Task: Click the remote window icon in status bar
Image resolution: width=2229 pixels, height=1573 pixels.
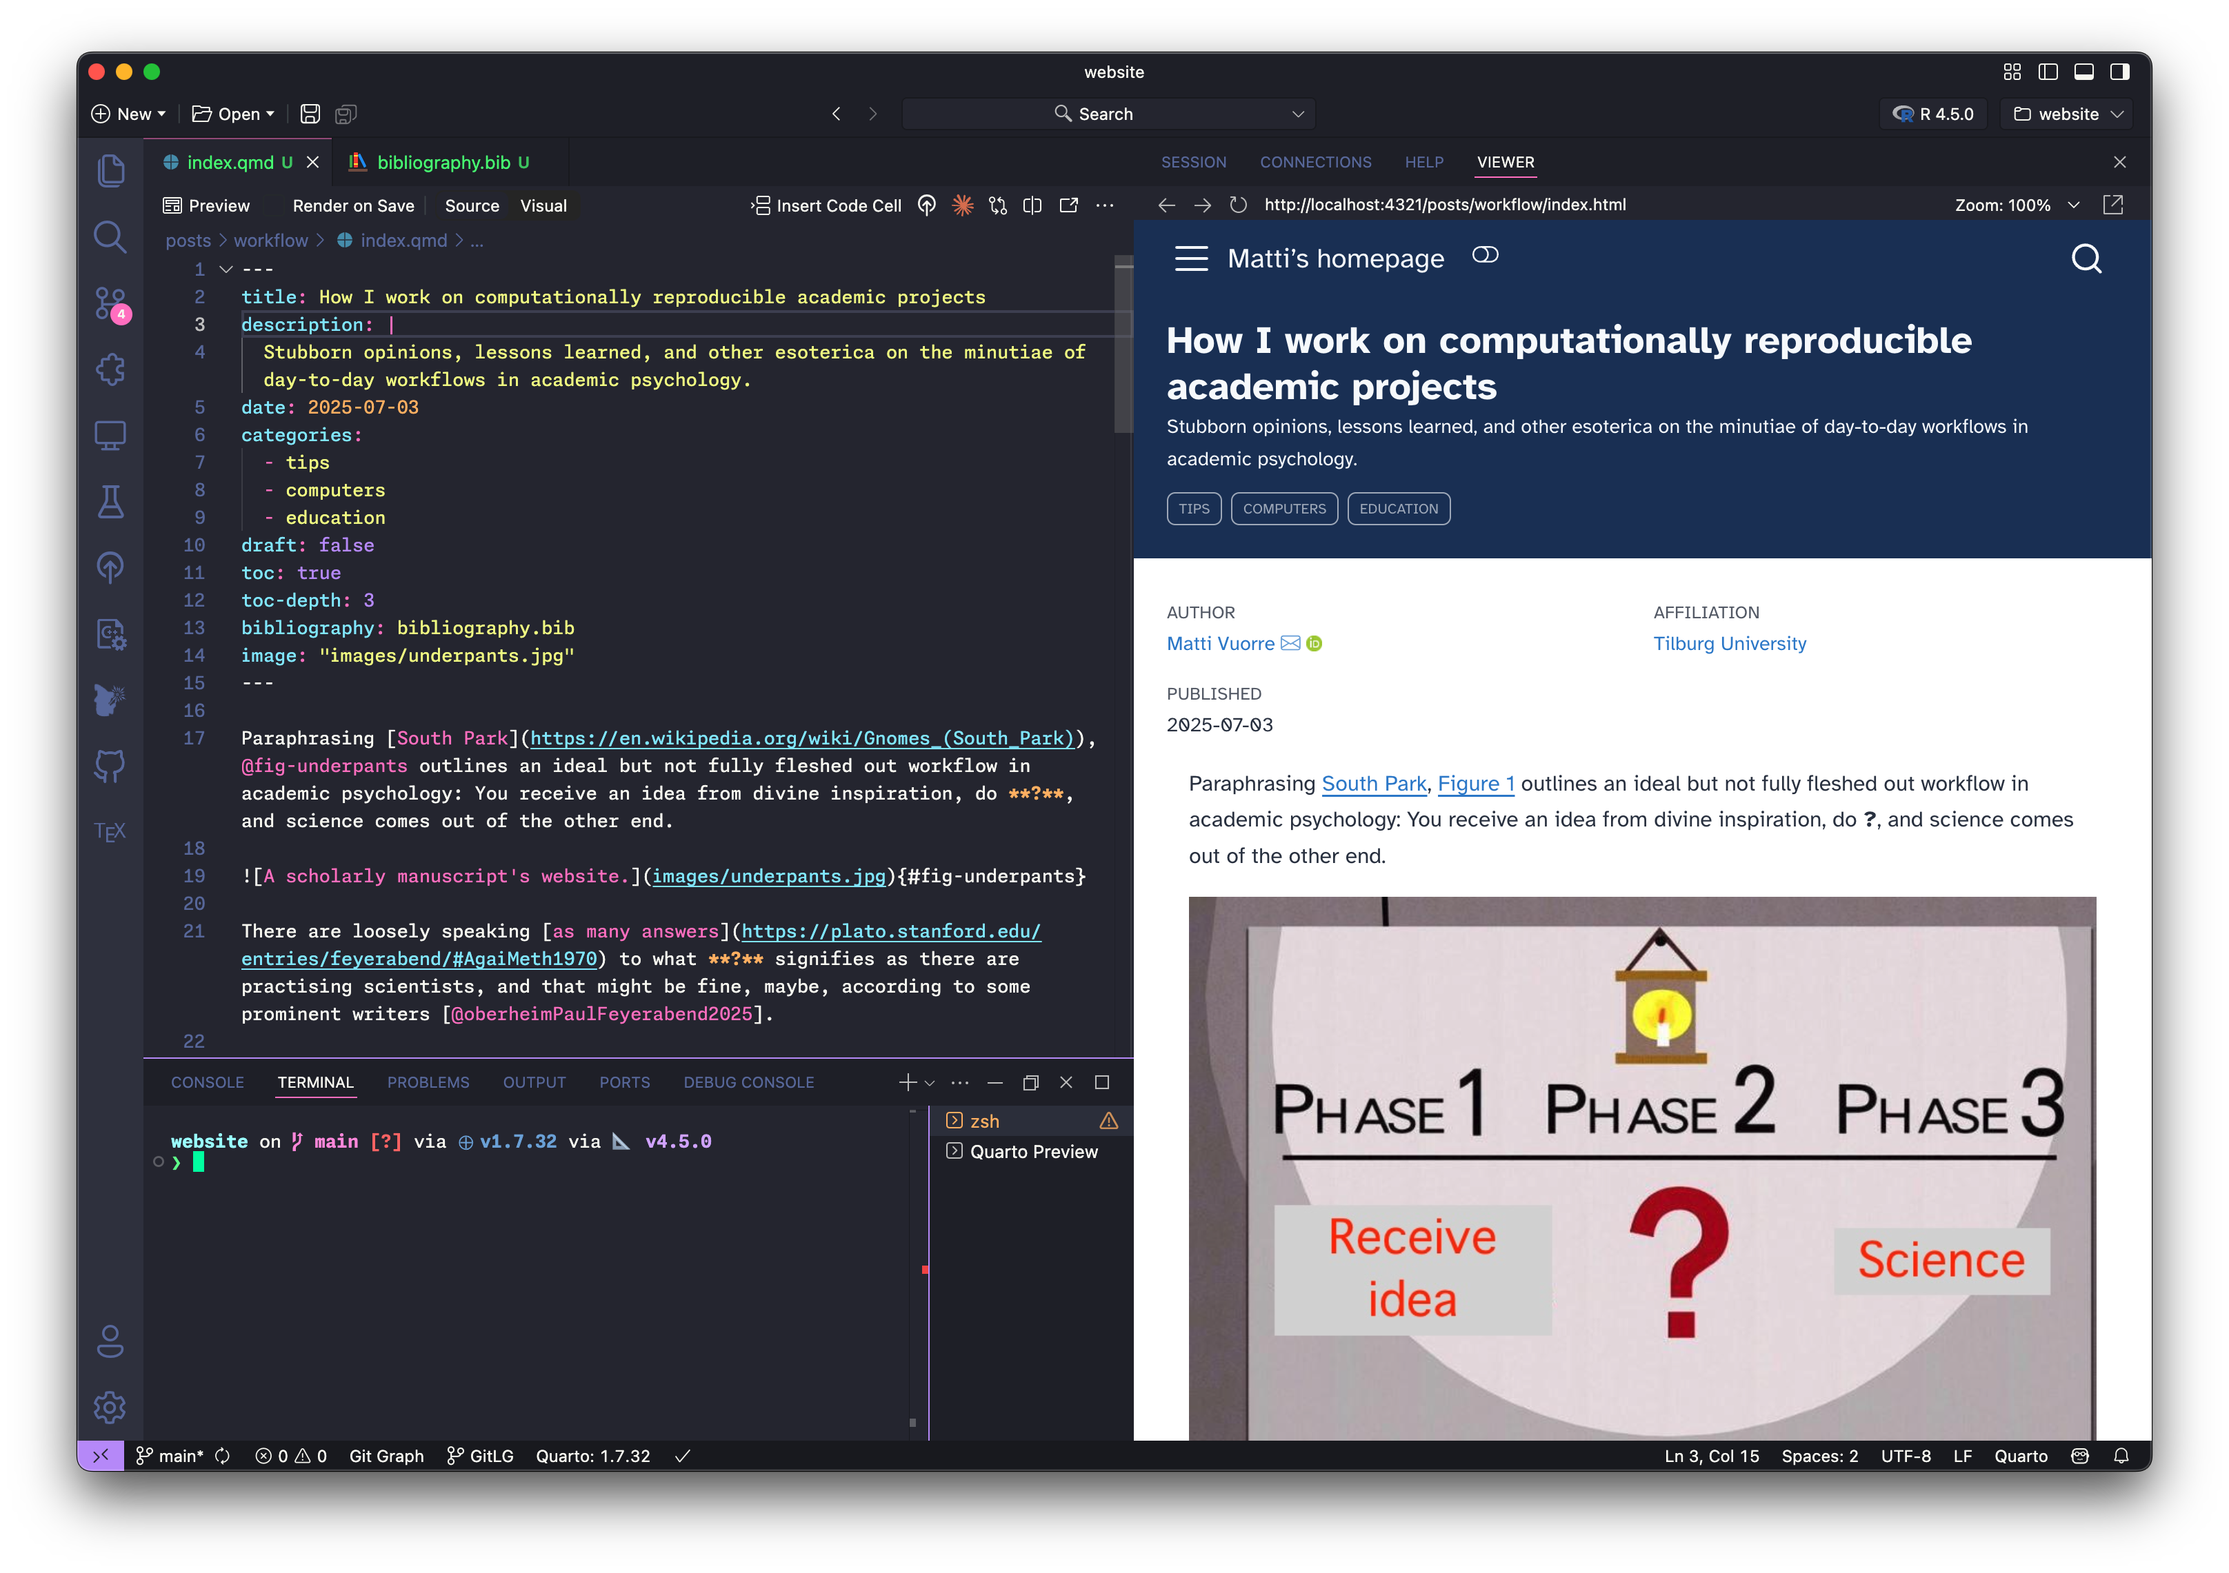Action: 101,1456
